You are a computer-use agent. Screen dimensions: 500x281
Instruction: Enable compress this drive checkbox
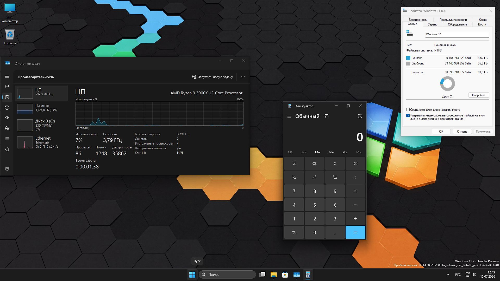408,110
